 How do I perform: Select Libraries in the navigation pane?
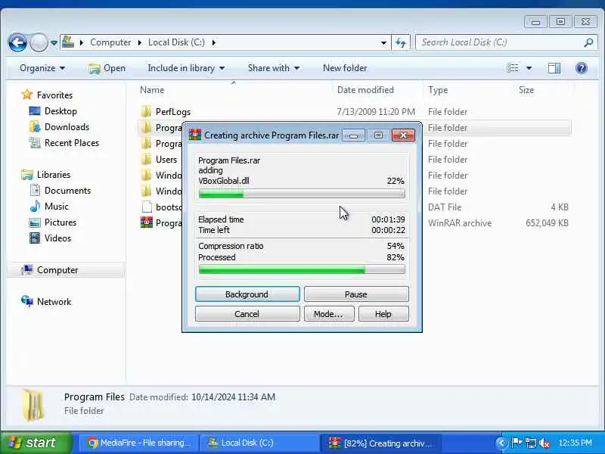(54, 175)
